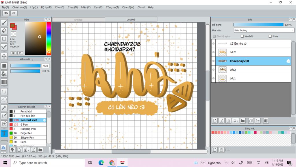Select the G Pen brush
The image size is (296, 167).
point(28,124)
